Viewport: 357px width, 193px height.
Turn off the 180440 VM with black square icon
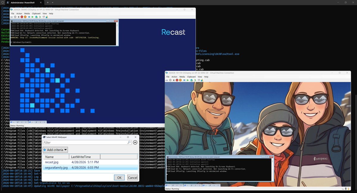[x=19, y=17]
